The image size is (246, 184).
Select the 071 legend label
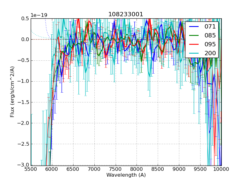pyautogui.click(x=210, y=27)
